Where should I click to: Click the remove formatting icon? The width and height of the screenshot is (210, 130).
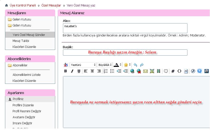click(66, 65)
